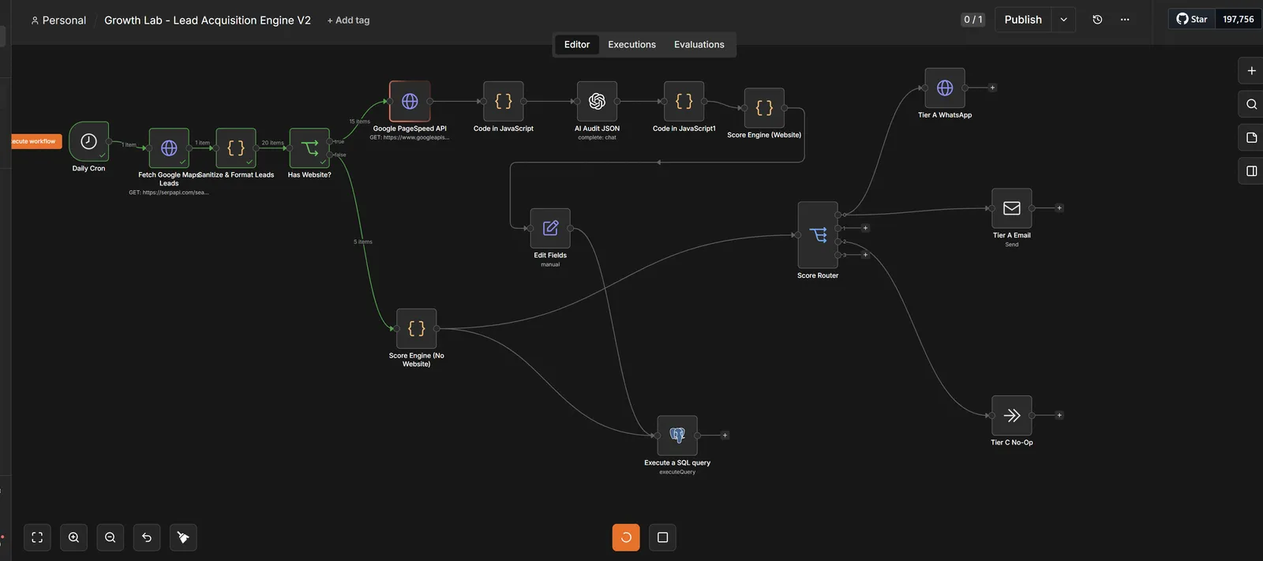Screen dimensions: 1263x561
Task: Open the Evaluations tab
Action: pyautogui.click(x=699, y=44)
